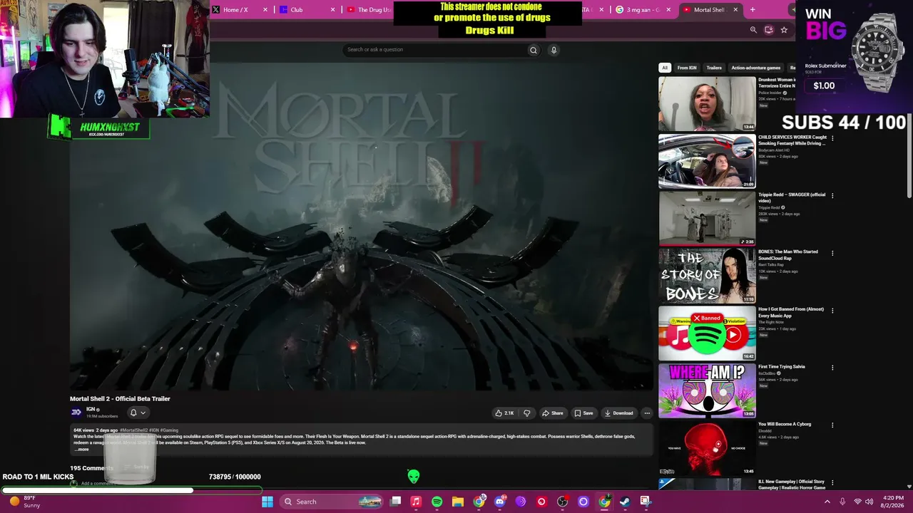Open options menu for Banned Music App video
Image resolution: width=913 pixels, height=513 pixels.
coord(832,311)
